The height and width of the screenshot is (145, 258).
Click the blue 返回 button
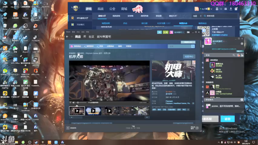tap(228, 119)
